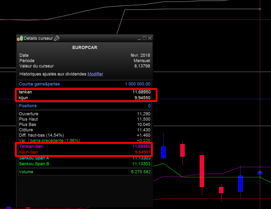The width and height of the screenshot is (271, 209).
Task: Select the tenkan value 11,68950
Action: [142, 92]
